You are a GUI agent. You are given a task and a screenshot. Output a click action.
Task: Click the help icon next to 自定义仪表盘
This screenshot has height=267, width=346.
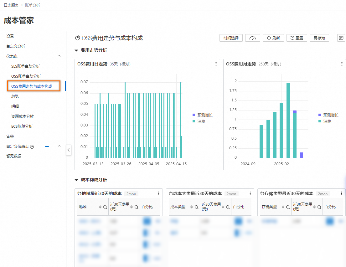[32, 146]
